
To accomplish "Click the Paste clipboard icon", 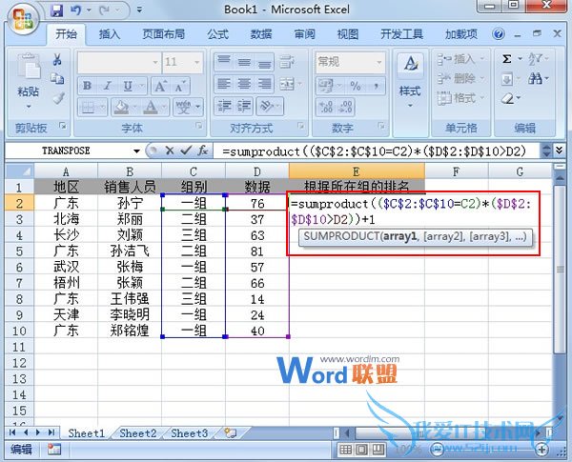I will [x=29, y=67].
